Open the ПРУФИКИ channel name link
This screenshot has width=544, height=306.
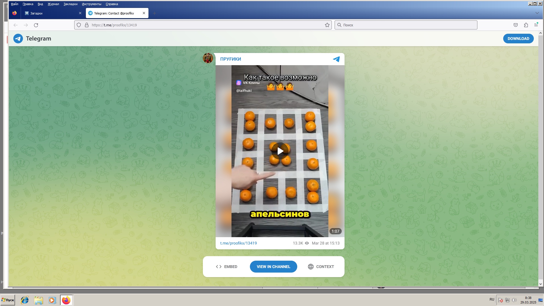point(230,59)
